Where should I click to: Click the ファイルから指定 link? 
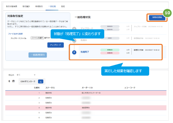click(15, 34)
